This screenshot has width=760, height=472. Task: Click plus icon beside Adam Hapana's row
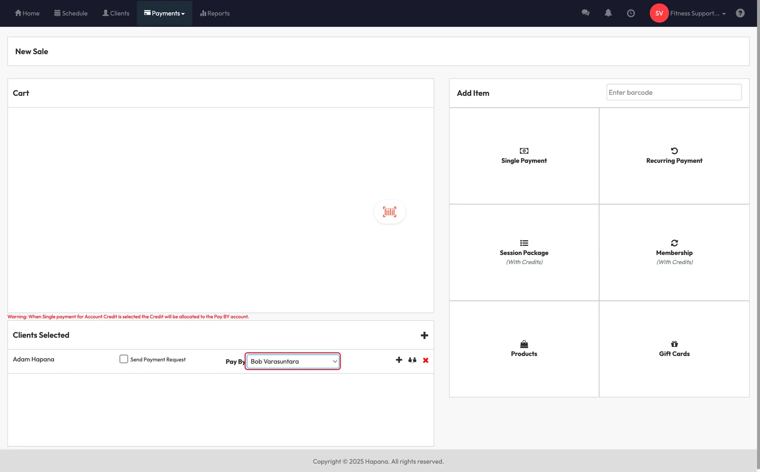(x=399, y=360)
